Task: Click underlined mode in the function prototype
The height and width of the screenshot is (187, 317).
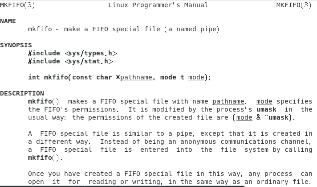Action: 196,77
